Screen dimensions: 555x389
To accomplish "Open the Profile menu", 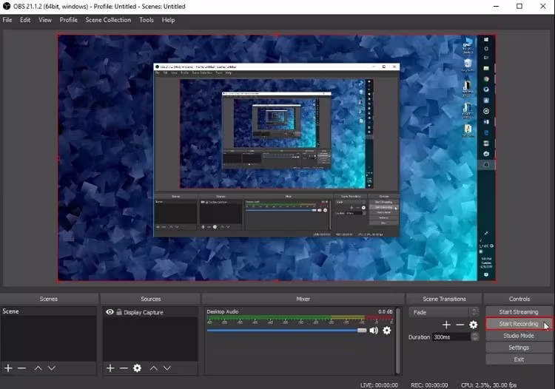I will pyautogui.click(x=68, y=20).
